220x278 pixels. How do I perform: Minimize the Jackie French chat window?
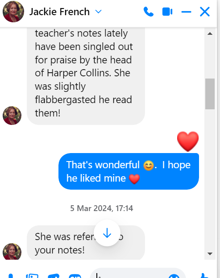coord(186,12)
